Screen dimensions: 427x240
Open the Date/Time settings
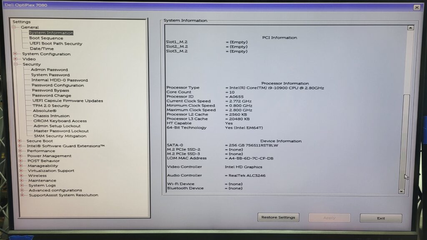[41, 49]
